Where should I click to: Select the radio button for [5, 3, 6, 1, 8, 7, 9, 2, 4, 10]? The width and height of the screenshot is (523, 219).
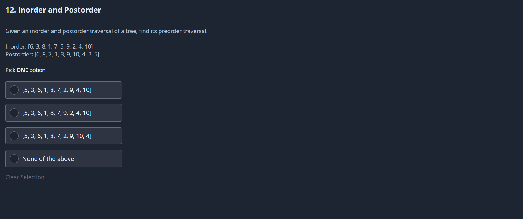(14, 113)
